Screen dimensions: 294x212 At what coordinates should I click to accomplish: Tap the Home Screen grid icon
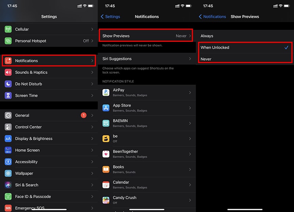[x=8, y=150]
